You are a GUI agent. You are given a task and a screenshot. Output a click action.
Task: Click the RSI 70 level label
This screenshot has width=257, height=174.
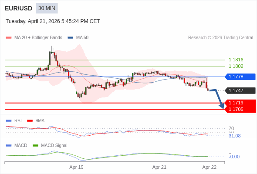tap(231, 128)
